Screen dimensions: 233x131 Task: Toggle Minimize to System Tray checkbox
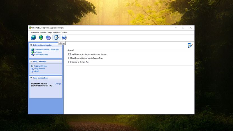point(69,62)
